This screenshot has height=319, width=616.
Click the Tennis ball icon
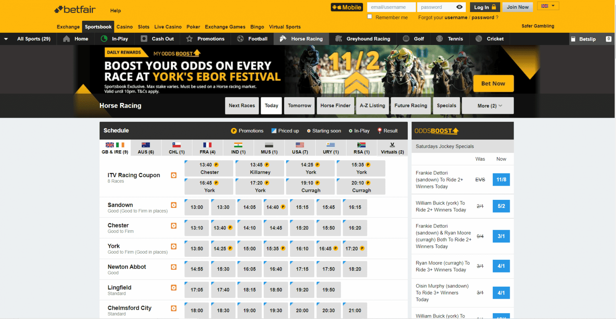(x=440, y=39)
